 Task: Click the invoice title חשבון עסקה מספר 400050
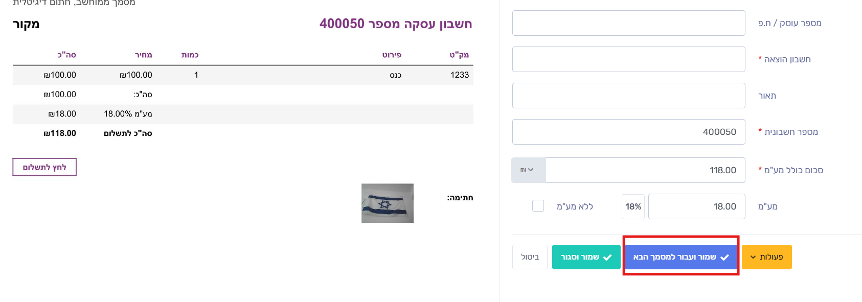396,24
